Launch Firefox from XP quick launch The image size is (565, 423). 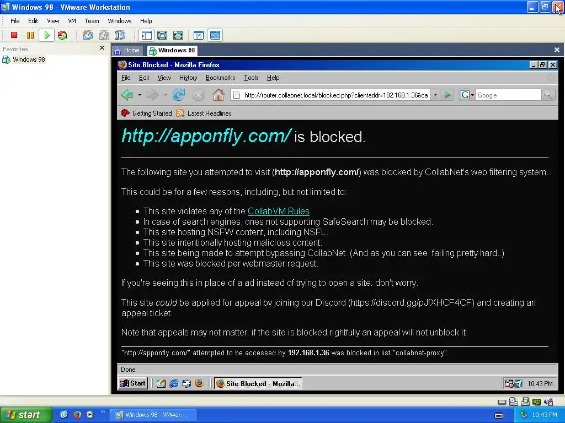(77, 415)
